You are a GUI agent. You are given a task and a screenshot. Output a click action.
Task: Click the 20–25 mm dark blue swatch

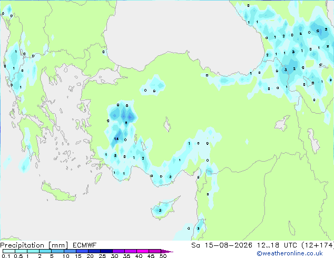[x=94, y=251]
